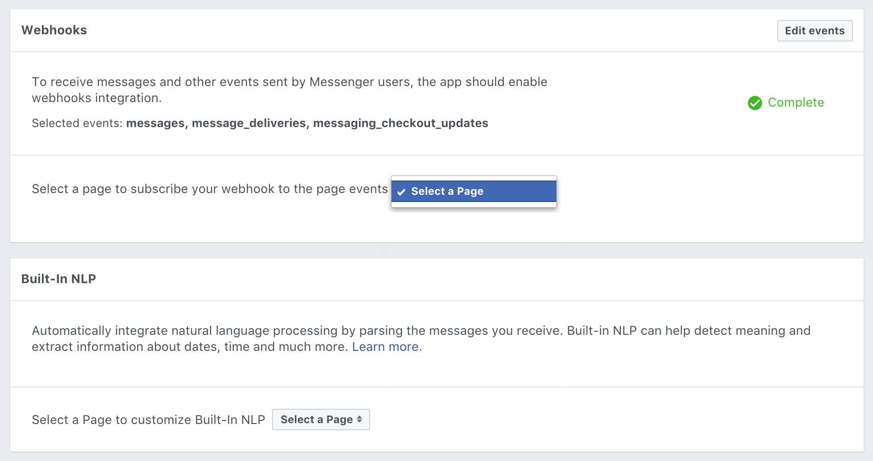
Task: Click up-down arrows on NLP page selector
Action: pyautogui.click(x=359, y=420)
